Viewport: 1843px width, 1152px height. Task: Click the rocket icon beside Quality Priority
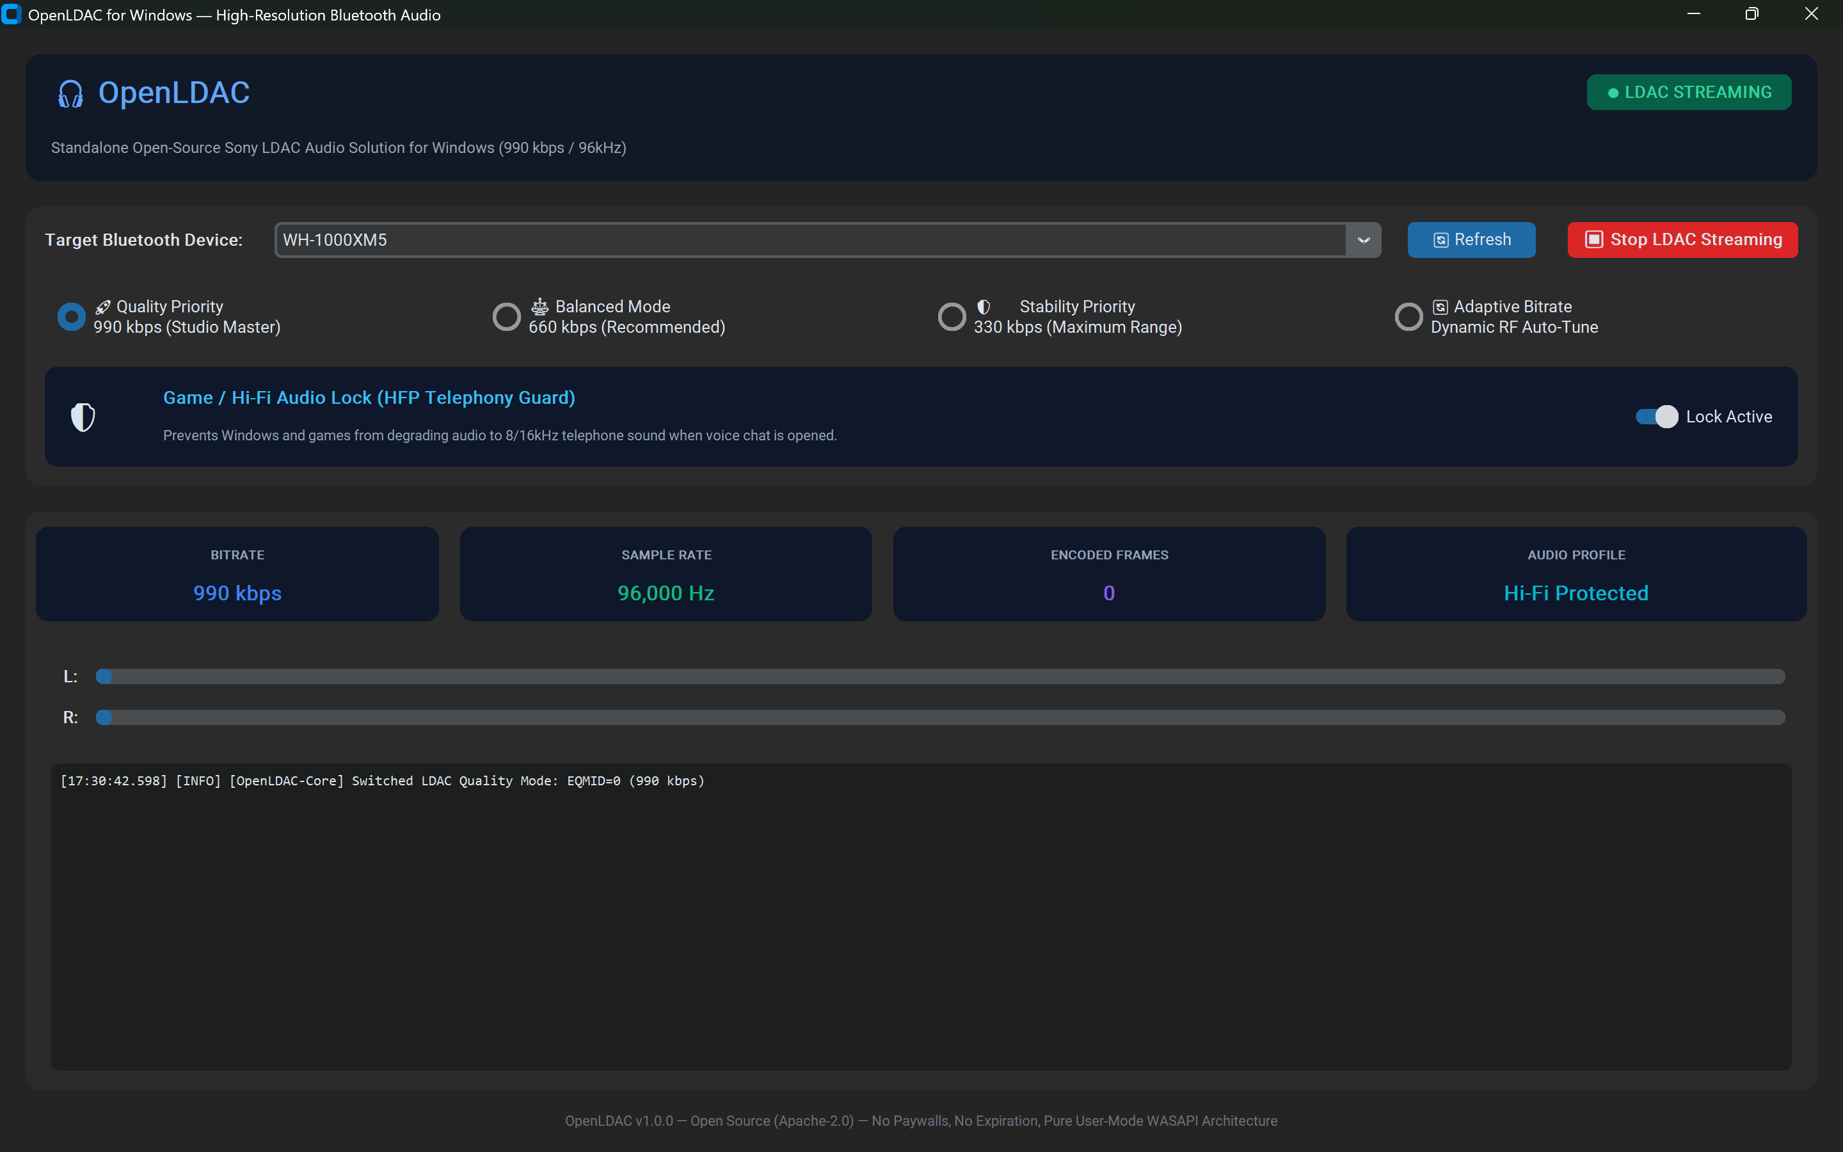click(x=103, y=307)
